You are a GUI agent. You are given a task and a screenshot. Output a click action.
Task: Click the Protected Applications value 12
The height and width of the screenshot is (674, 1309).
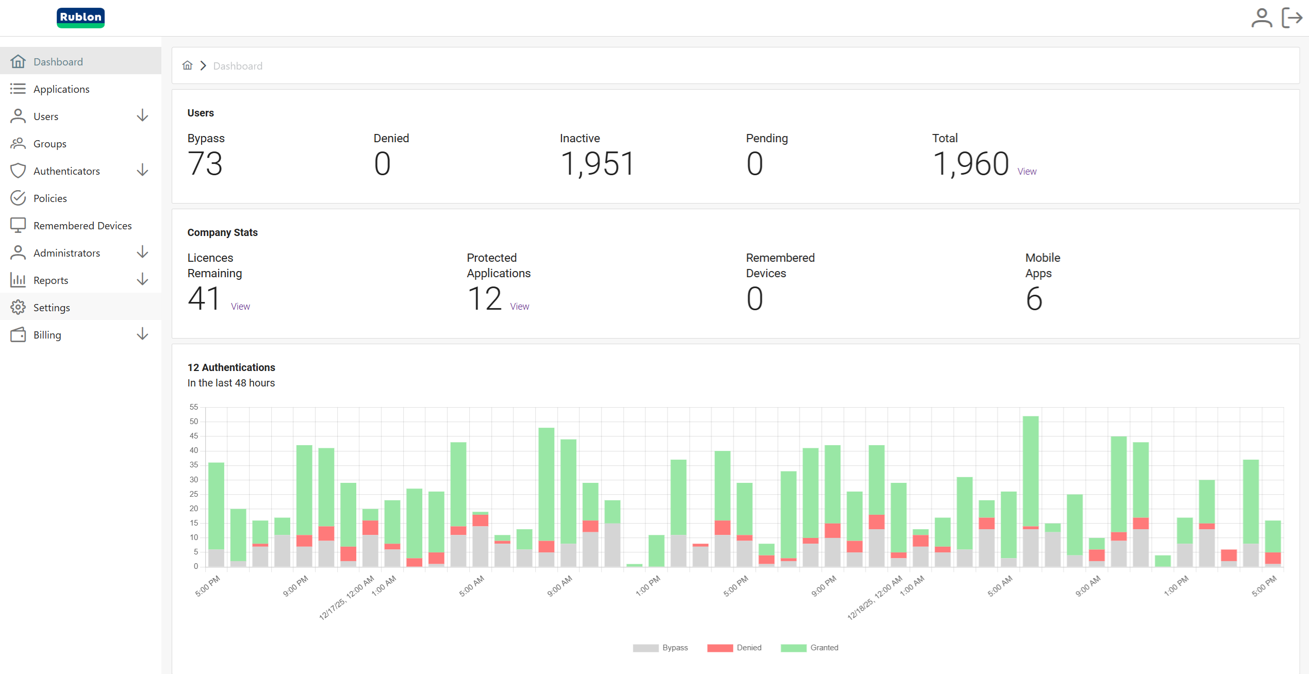[x=485, y=299]
